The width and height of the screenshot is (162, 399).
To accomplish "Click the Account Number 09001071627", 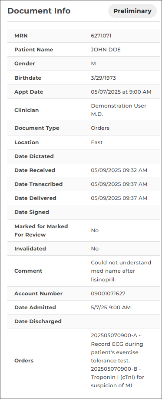I will [108, 294].
